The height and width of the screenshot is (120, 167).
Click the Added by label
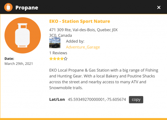75,41
